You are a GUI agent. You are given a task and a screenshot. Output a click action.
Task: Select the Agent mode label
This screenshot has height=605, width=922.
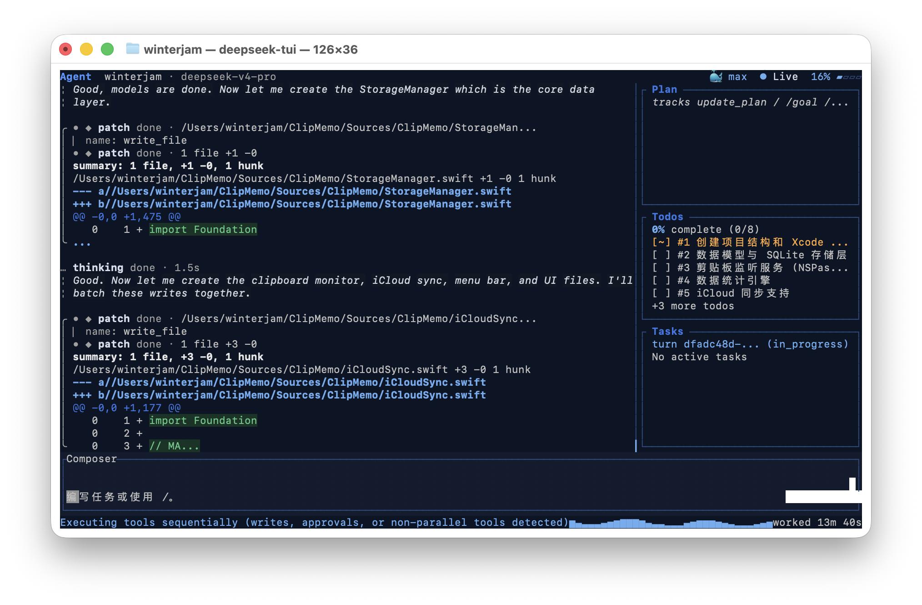(x=75, y=77)
